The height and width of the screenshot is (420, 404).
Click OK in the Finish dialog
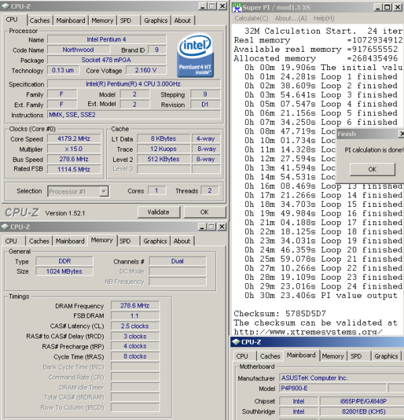(372, 169)
